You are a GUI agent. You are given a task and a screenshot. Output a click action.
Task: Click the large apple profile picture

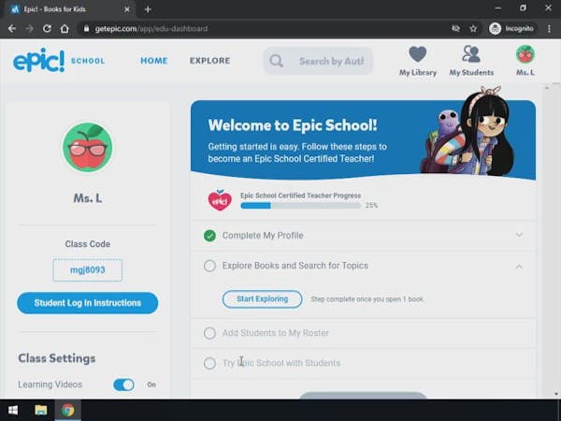coord(87,147)
